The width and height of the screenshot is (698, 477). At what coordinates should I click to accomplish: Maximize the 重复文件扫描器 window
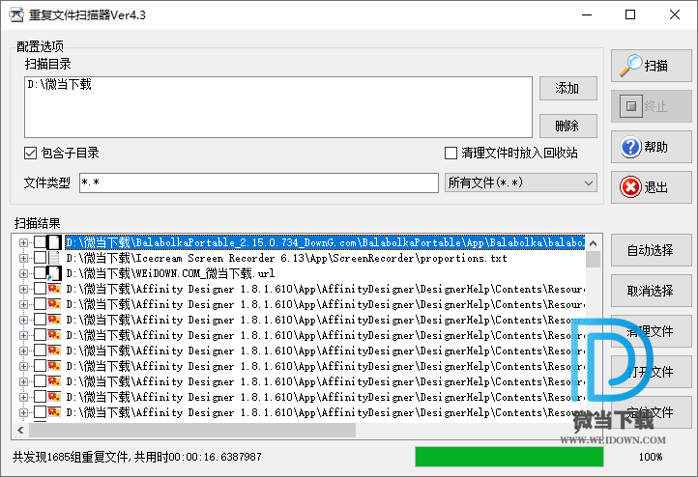[x=630, y=14]
